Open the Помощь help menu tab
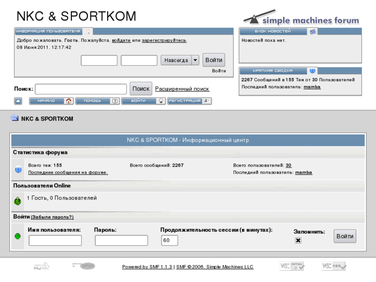The image size is (376, 282). tap(97, 101)
